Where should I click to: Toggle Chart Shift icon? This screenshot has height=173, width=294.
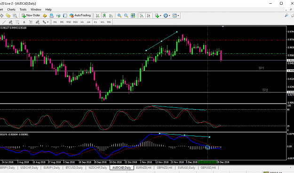click(149, 15)
